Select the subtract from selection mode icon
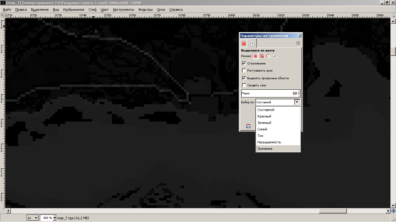Screen dimensions: 396x222 tap(268, 56)
